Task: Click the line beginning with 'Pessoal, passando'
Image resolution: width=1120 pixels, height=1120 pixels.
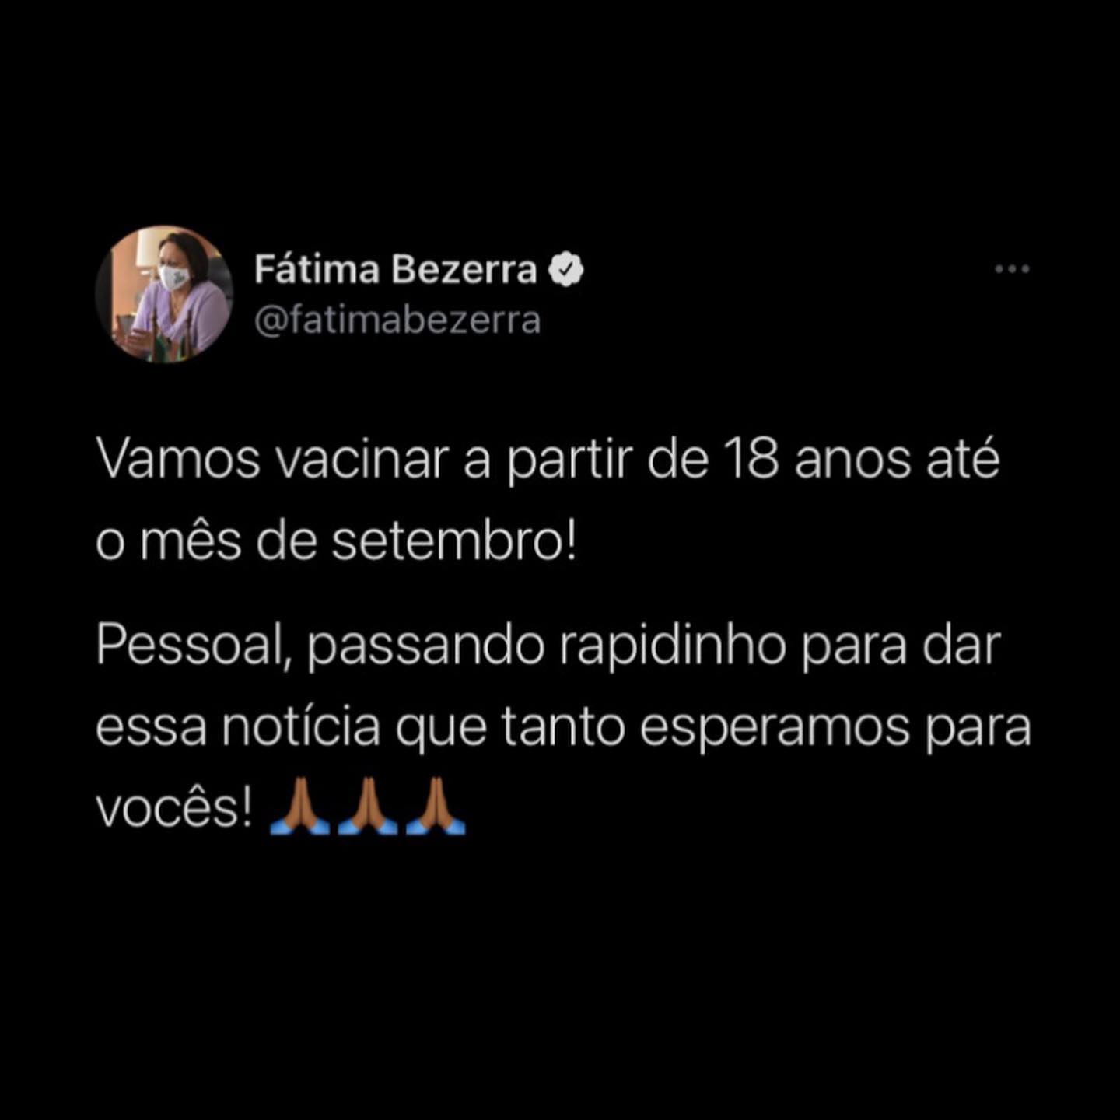Action: [x=548, y=647]
